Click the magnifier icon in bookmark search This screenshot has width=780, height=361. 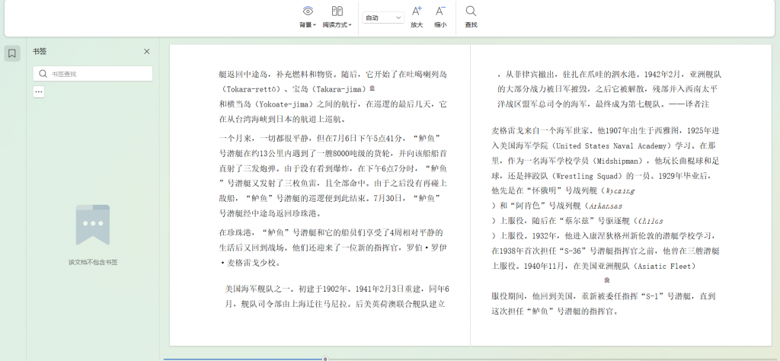(x=43, y=74)
